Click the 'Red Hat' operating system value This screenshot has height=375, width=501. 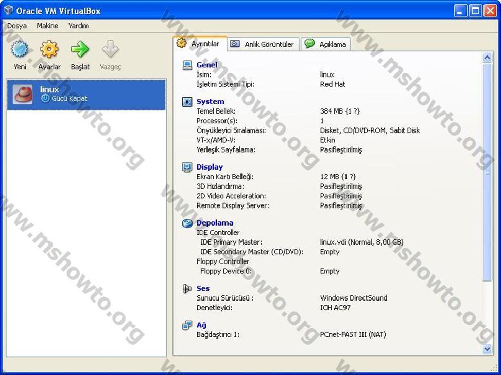click(333, 84)
